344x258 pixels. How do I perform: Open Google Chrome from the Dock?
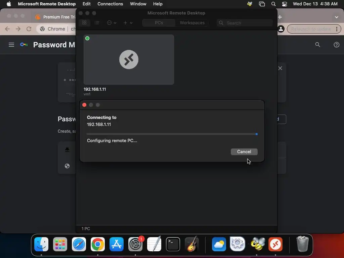coord(98,244)
